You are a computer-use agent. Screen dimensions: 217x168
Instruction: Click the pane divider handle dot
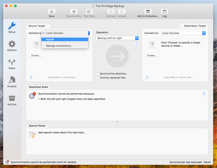coord(117,122)
